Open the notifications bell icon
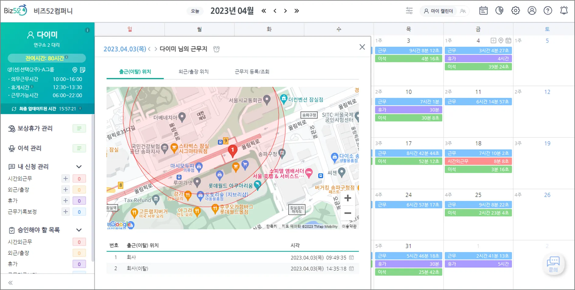Screen dimensions: 575x290 tap(564, 11)
